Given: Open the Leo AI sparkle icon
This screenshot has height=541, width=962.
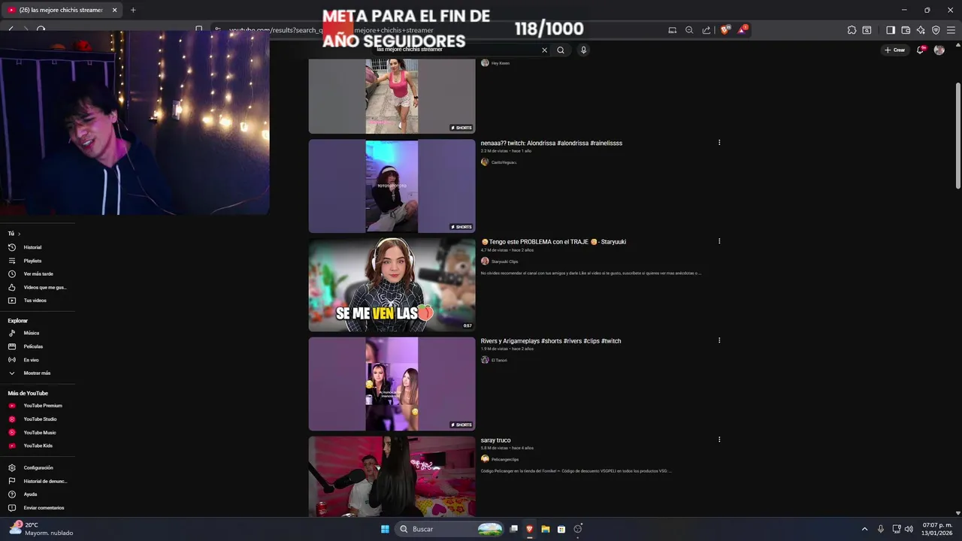Looking at the screenshot, I should [921, 30].
